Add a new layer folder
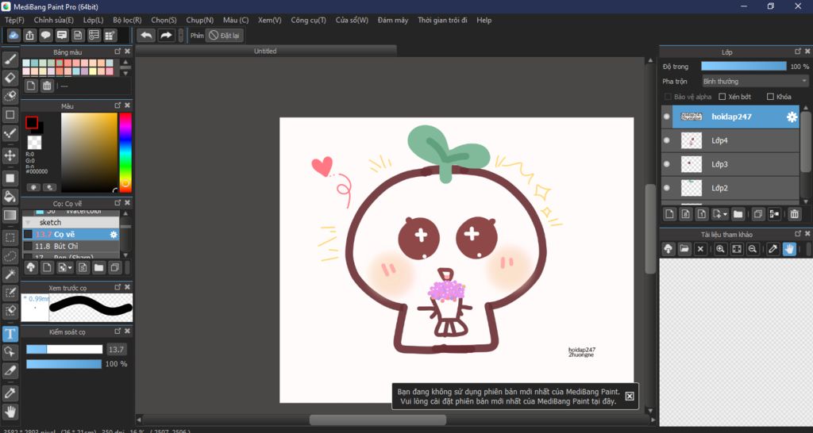 point(738,214)
